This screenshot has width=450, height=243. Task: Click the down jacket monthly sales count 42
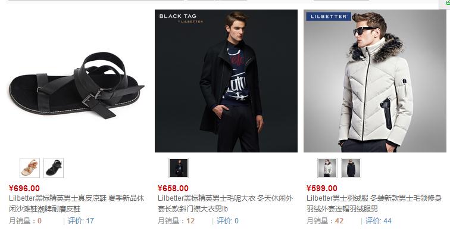tap(339, 221)
